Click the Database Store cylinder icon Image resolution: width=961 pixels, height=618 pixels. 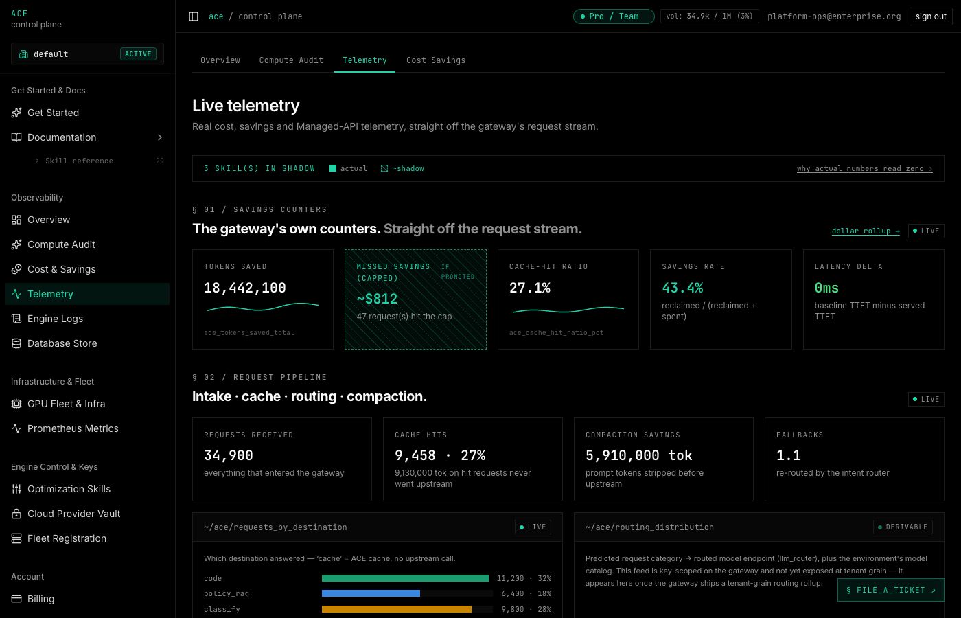click(16, 343)
